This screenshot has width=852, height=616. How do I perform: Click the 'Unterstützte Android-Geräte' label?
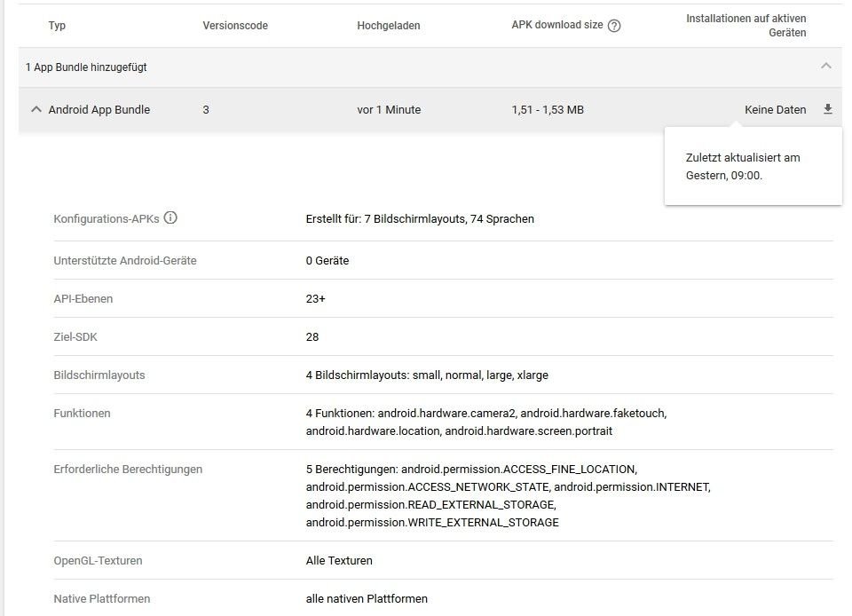(125, 261)
